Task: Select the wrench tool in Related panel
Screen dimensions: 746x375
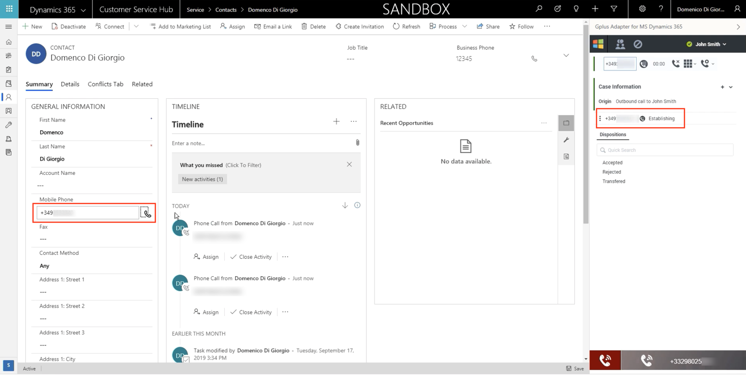Action: point(566,140)
